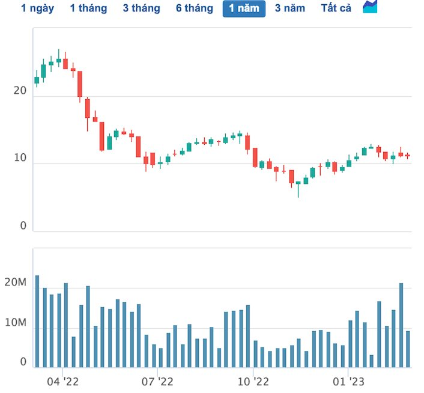Click the rightmost candlestick in the price chart

coord(407,156)
